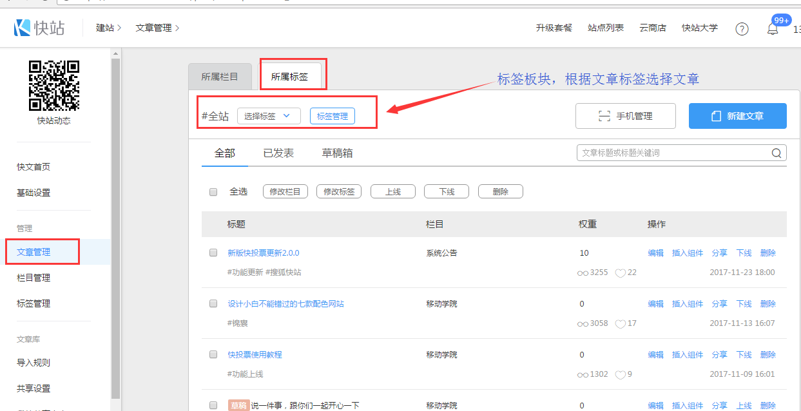Viewport: 801px width, 411px height.
Task: Click the 新建文章 button
Action: coord(737,116)
